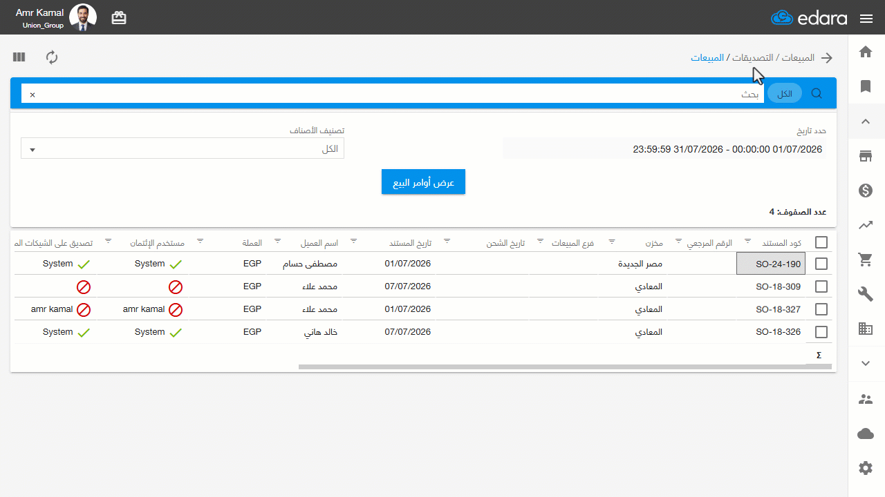Open filter for اسم العميل column

[x=278, y=241]
